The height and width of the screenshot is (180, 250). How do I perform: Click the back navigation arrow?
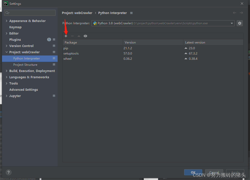click(x=234, y=13)
